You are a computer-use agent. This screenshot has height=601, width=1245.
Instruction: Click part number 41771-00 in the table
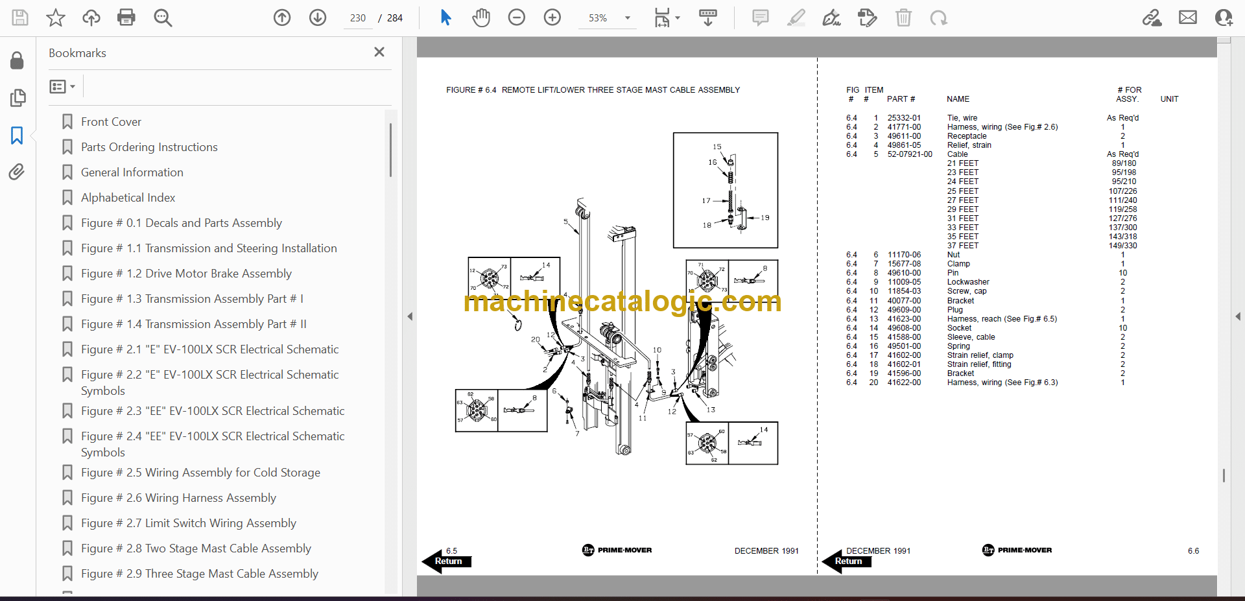click(x=904, y=127)
